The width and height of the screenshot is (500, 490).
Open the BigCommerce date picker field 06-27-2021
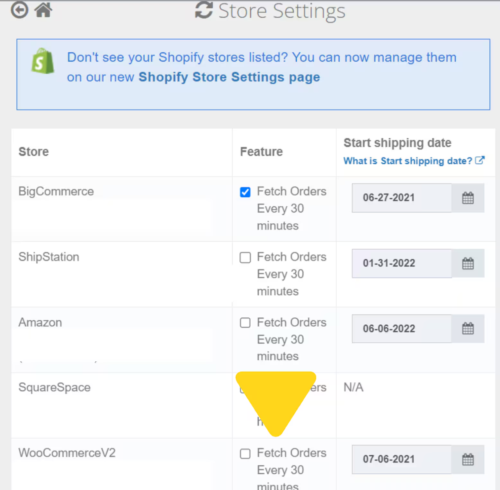(x=401, y=198)
